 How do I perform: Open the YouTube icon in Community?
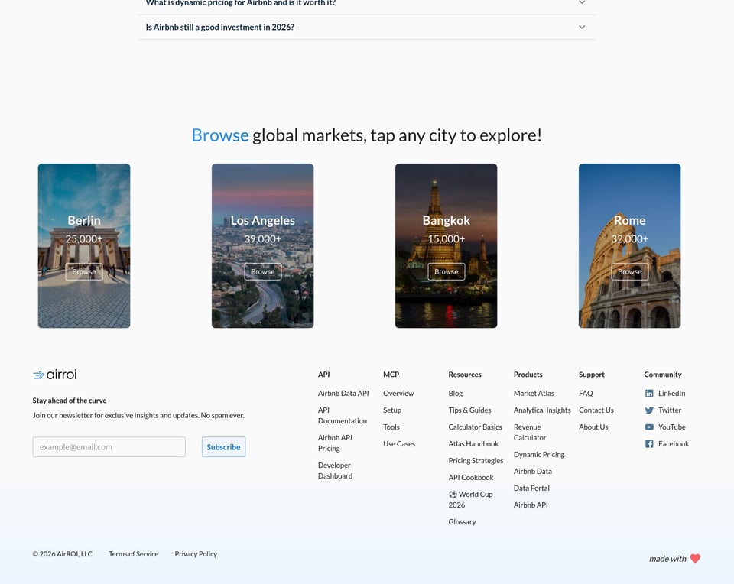tap(649, 427)
